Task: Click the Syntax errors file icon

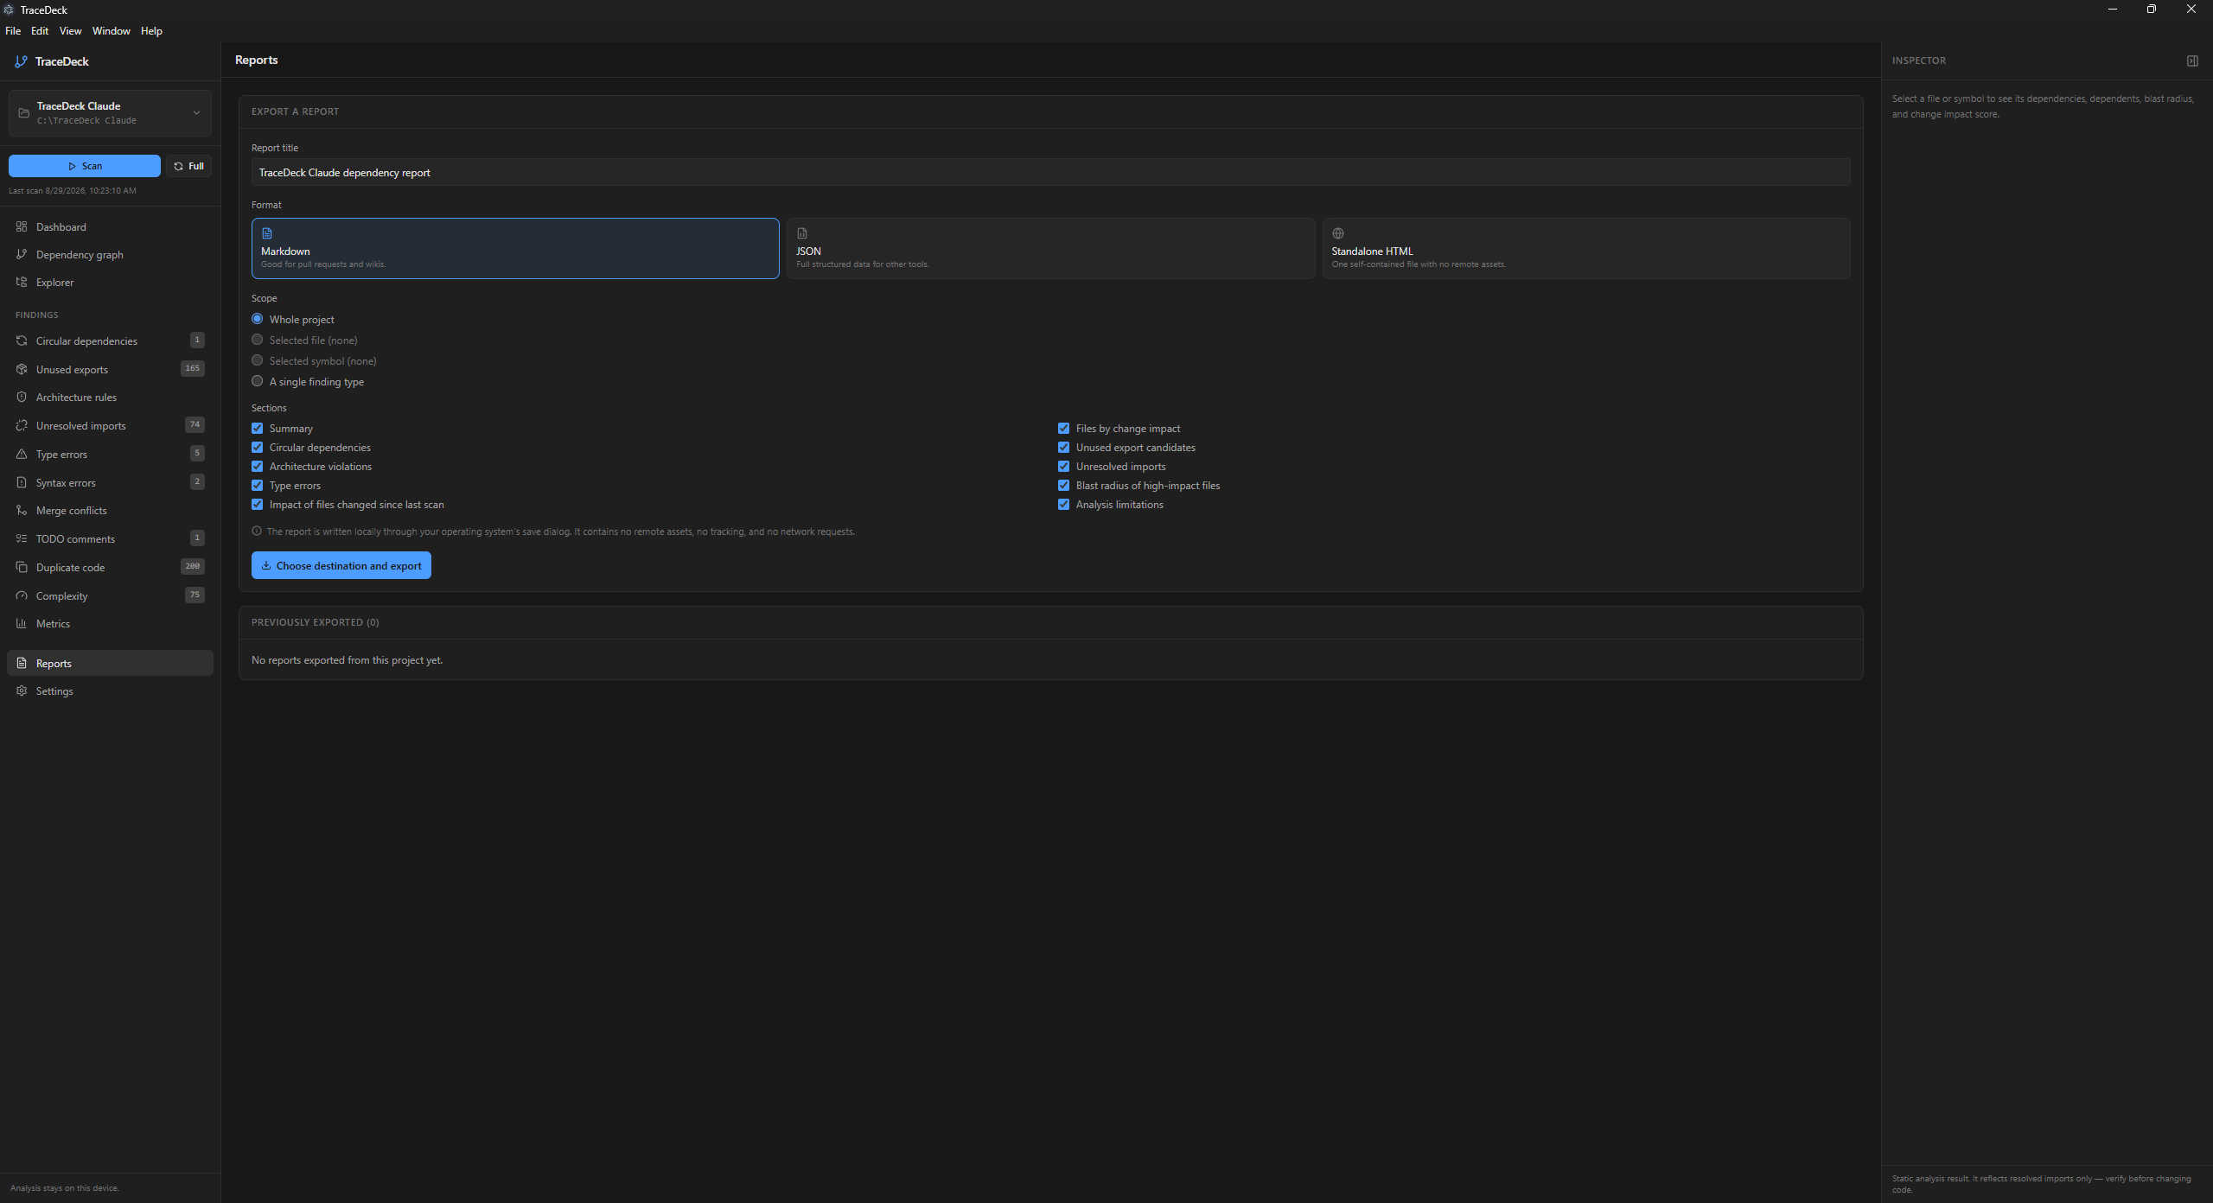Action: 22,482
